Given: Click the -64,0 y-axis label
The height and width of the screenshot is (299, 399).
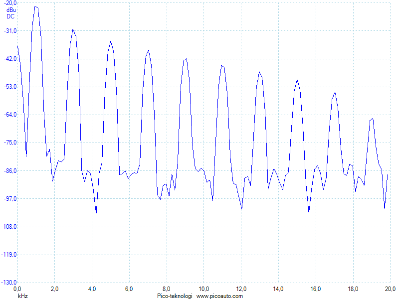Looking at the screenshot, I should (x=10, y=115).
